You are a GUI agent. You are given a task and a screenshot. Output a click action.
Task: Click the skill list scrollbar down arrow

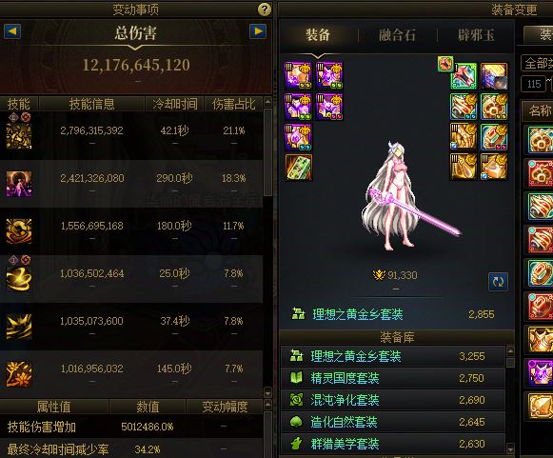pyautogui.click(x=267, y=392)
